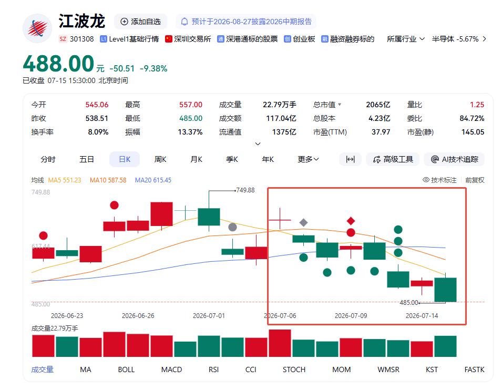Select the CCI indicator tab
502x390 pixels.
tap(251, 370)
